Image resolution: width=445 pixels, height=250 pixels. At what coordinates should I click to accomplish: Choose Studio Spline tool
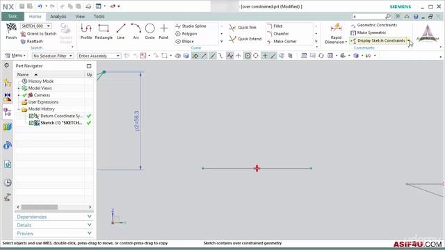pos(191,26)
